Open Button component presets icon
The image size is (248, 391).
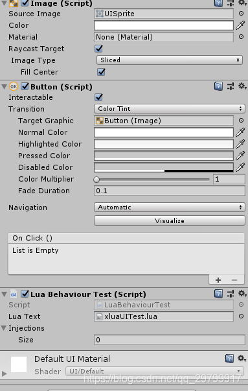[231, 86]
